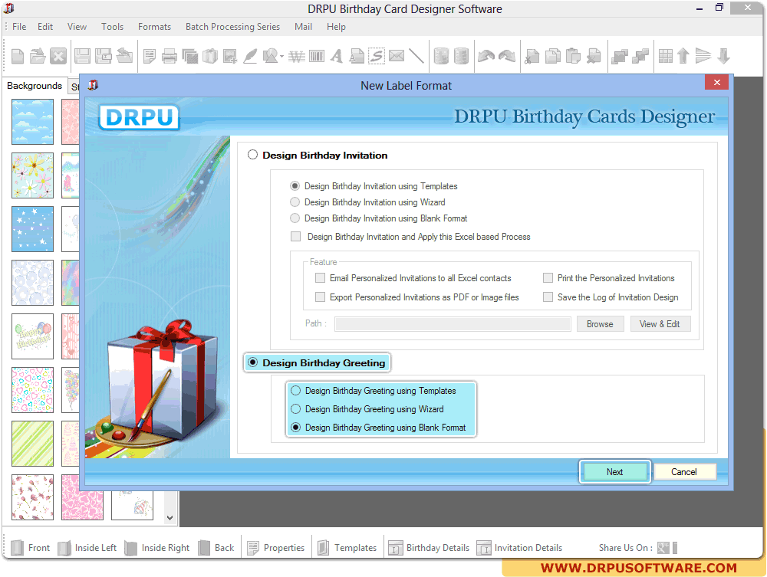
Task: Open Birthday Details in bottom bar
Action: (429, 548)
